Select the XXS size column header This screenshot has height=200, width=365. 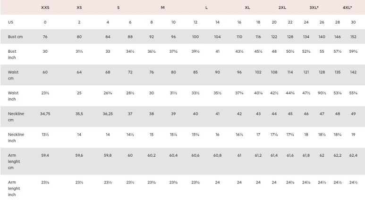45,8
